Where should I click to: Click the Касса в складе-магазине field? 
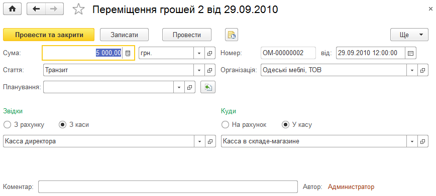[314, 141]
